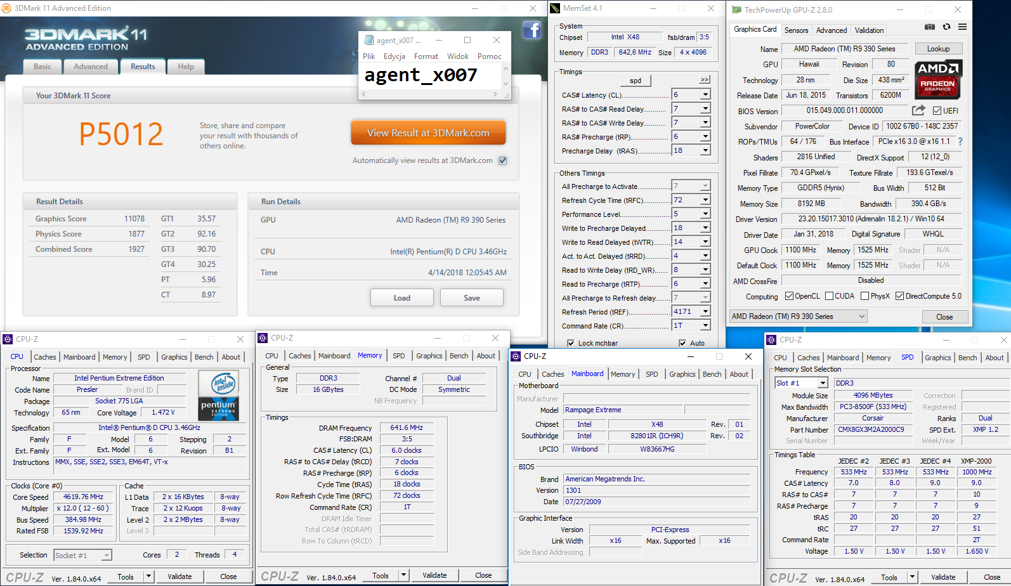Click Validate in the CPU-Z Memory window

click(434, 575)
